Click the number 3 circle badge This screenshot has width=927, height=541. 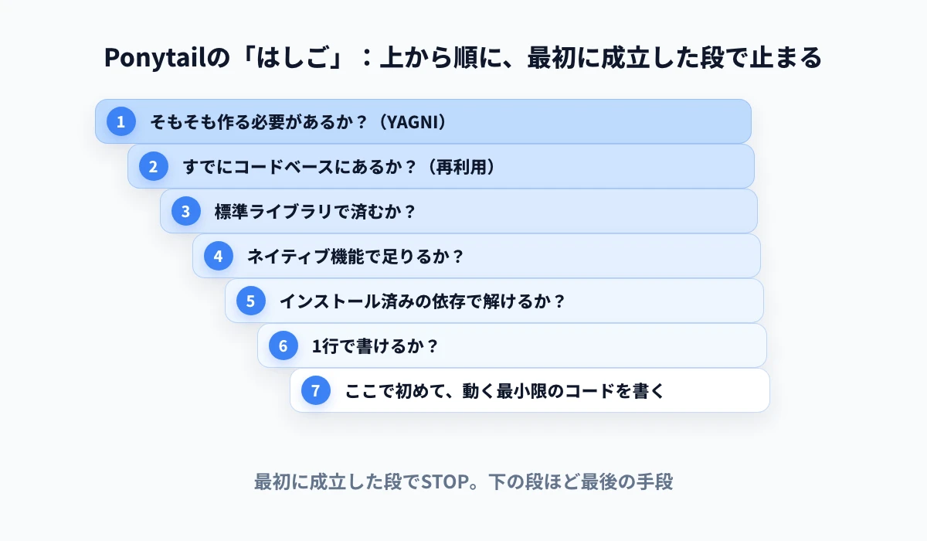tap(186, 211)
